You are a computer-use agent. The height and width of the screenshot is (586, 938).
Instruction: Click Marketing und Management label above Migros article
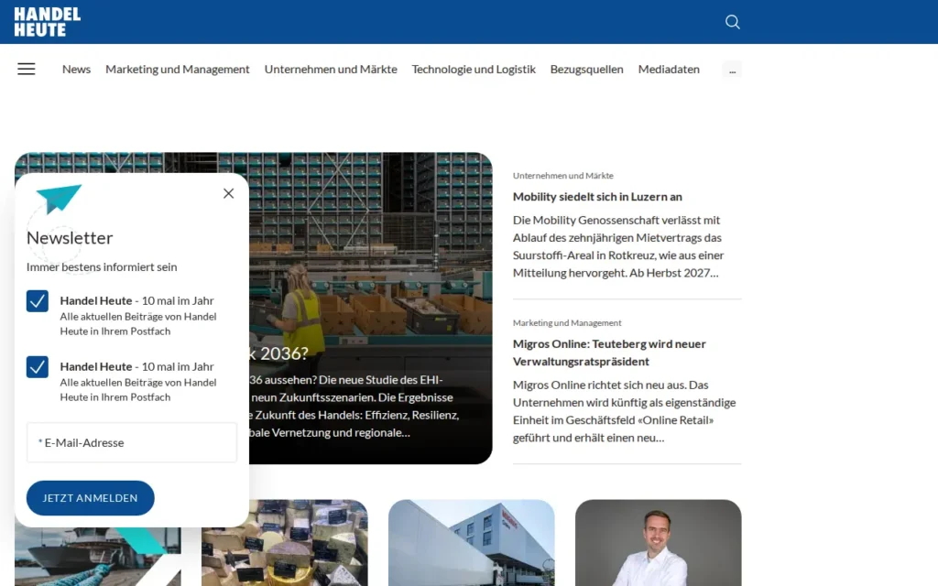click(x=567, y=323)
